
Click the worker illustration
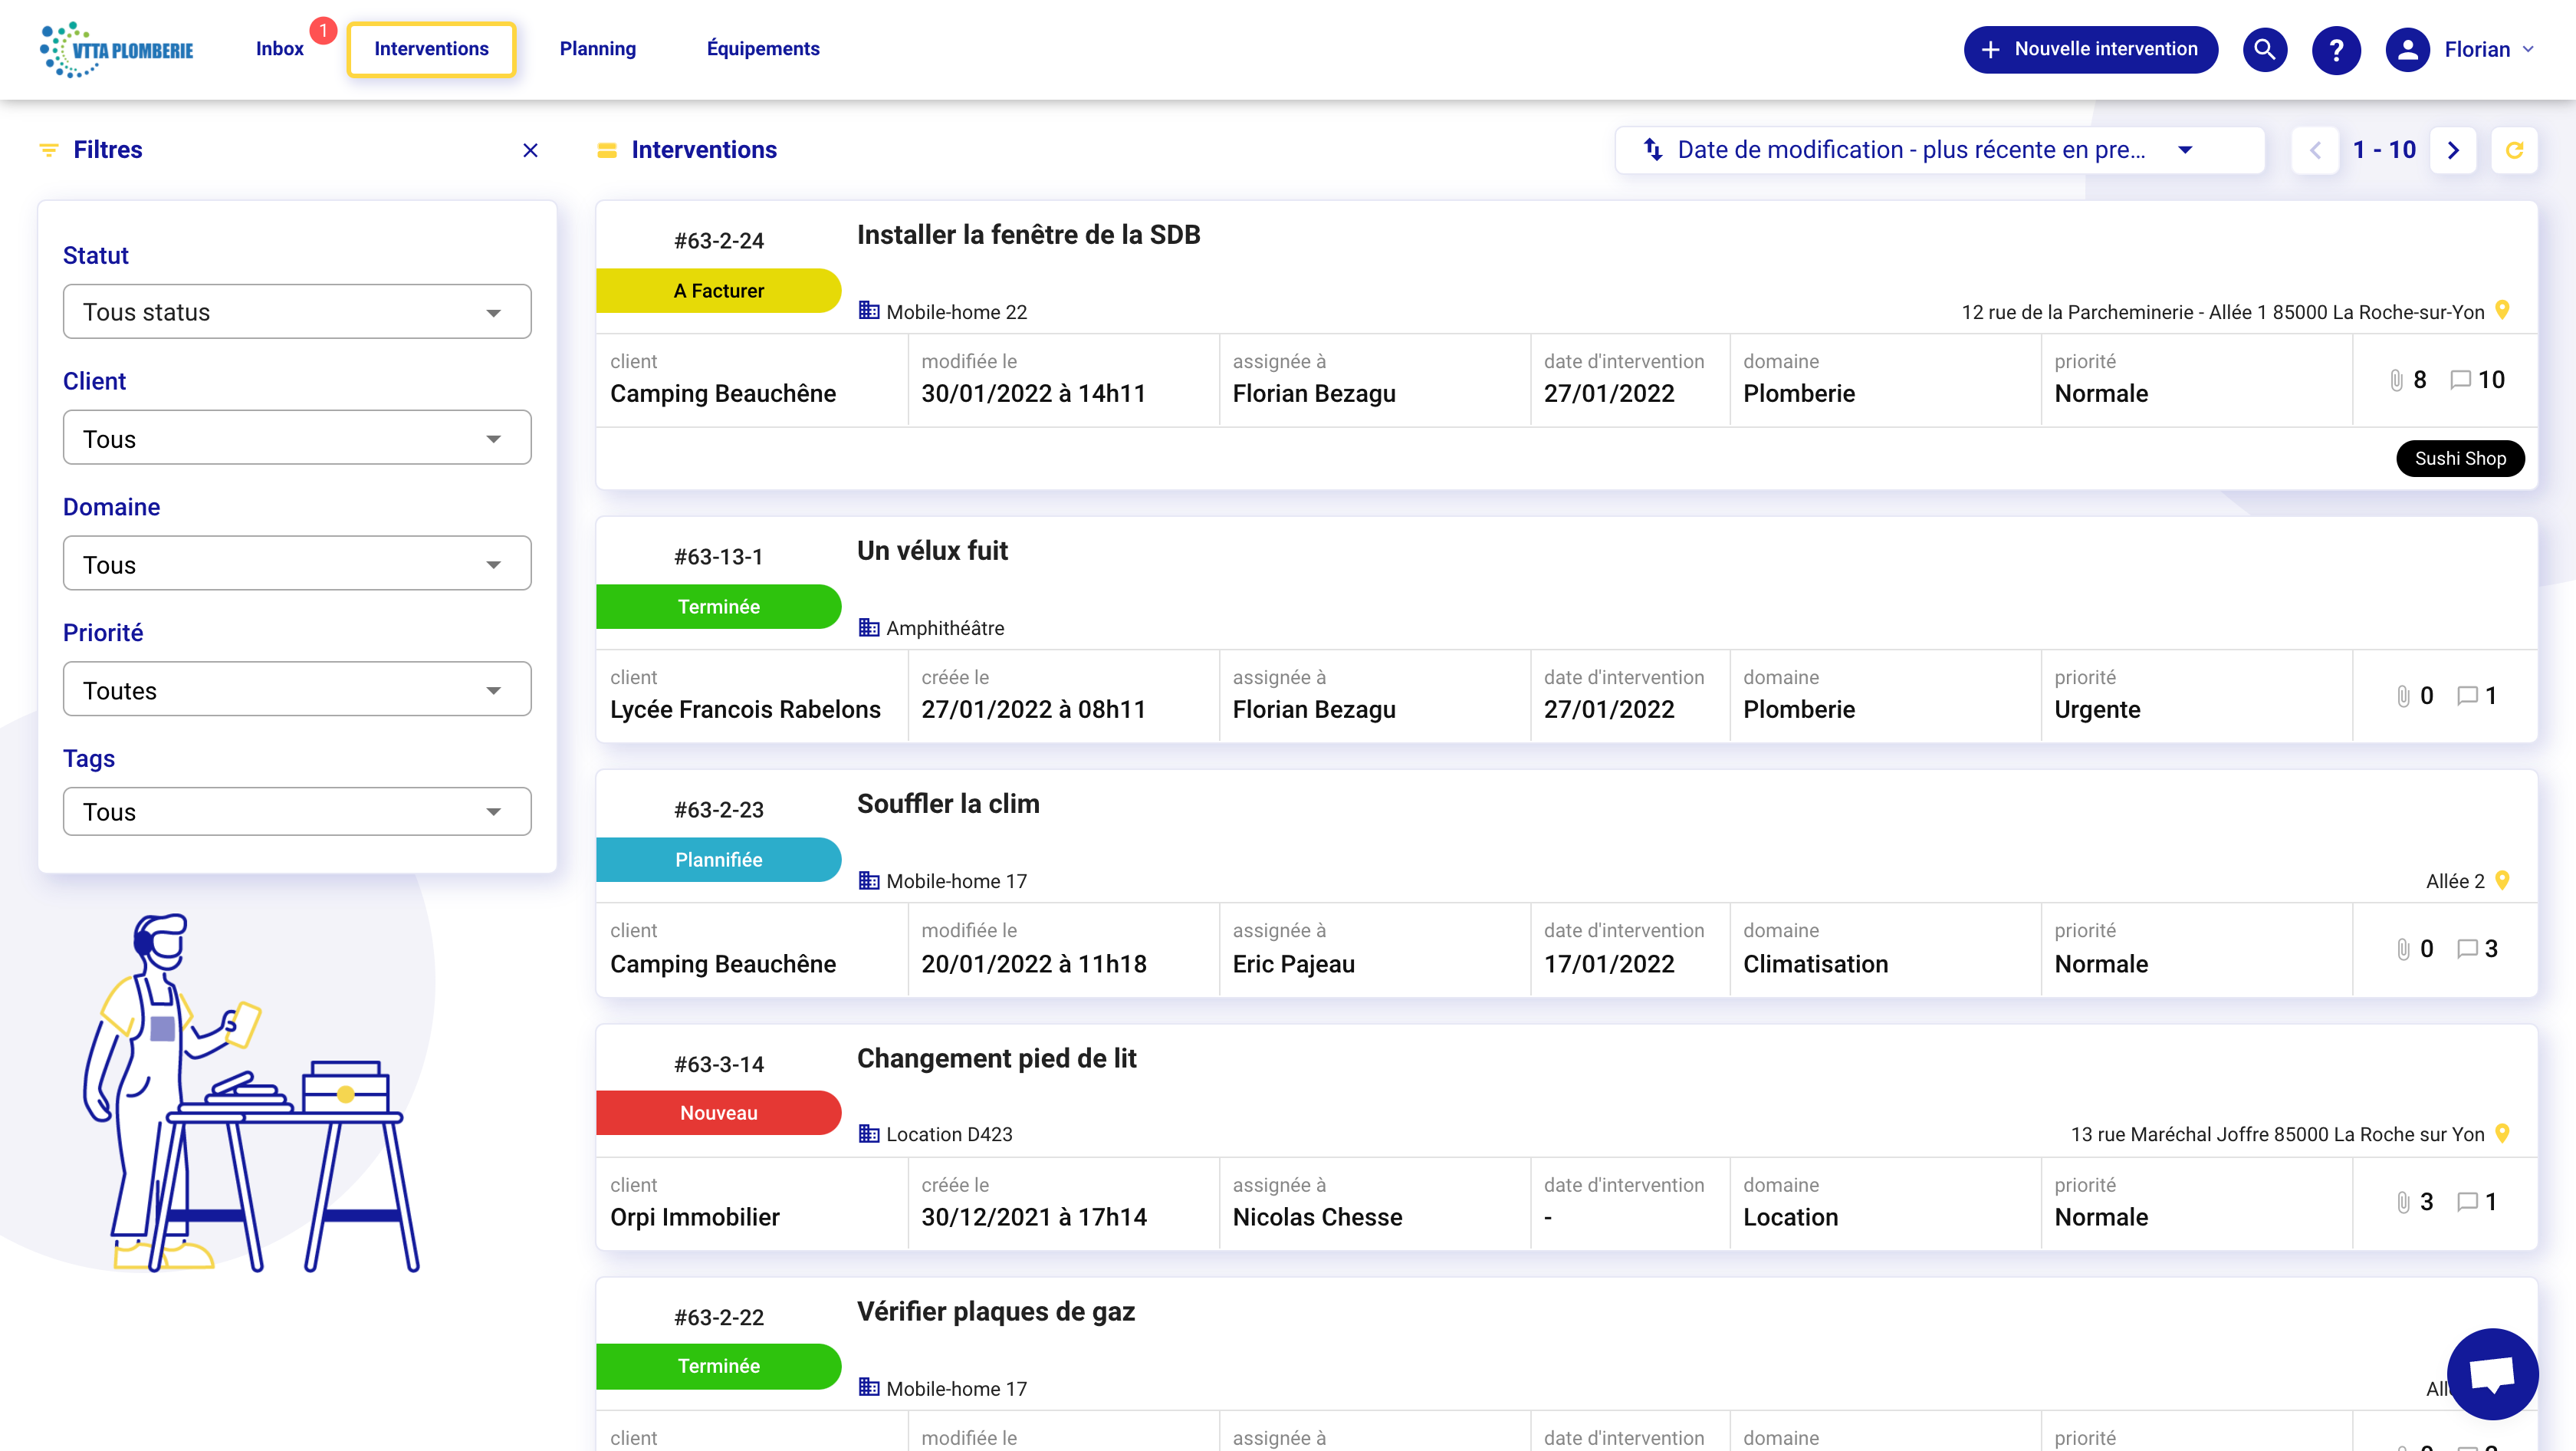click(x=250, y=1092)
